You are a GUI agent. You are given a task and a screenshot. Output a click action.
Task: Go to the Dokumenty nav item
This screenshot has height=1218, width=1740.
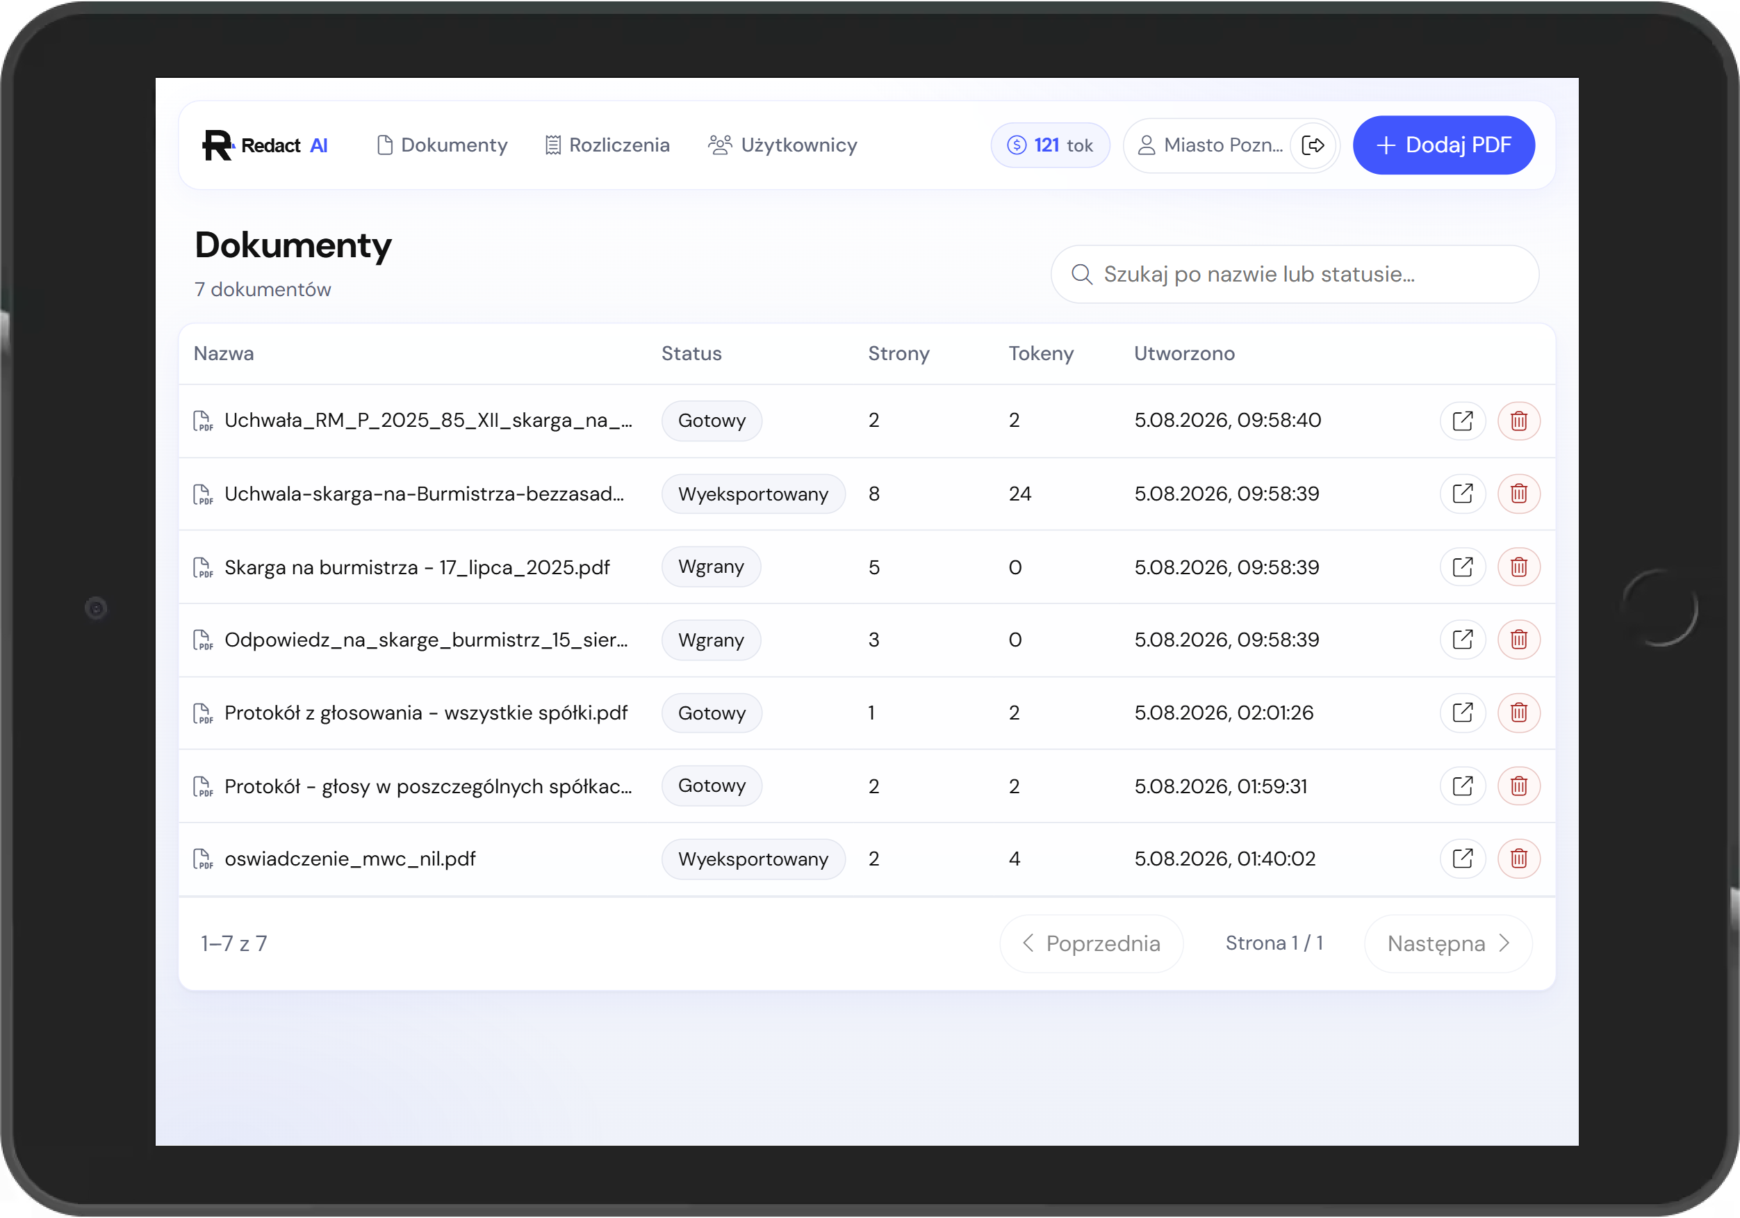(442, 145)
